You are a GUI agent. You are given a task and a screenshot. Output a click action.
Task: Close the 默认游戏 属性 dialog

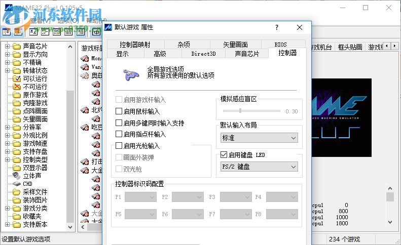300,27
